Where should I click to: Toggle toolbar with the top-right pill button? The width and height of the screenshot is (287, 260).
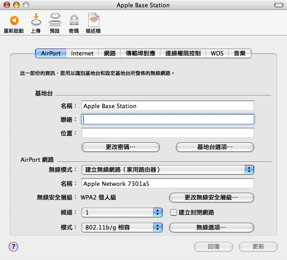[x=279, y=5]
